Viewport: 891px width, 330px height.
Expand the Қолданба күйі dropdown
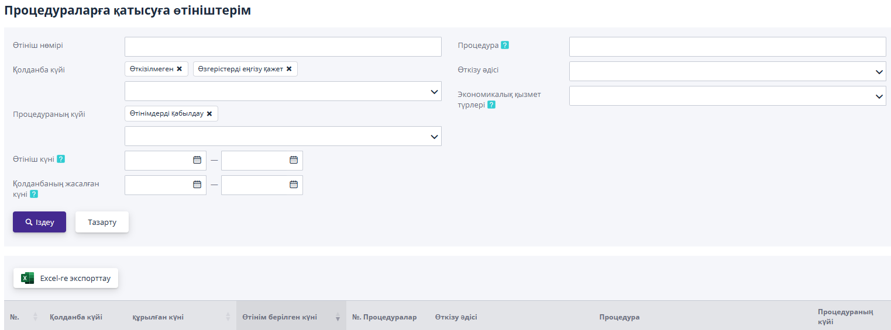pyautogui.click(x=434, y=92)
